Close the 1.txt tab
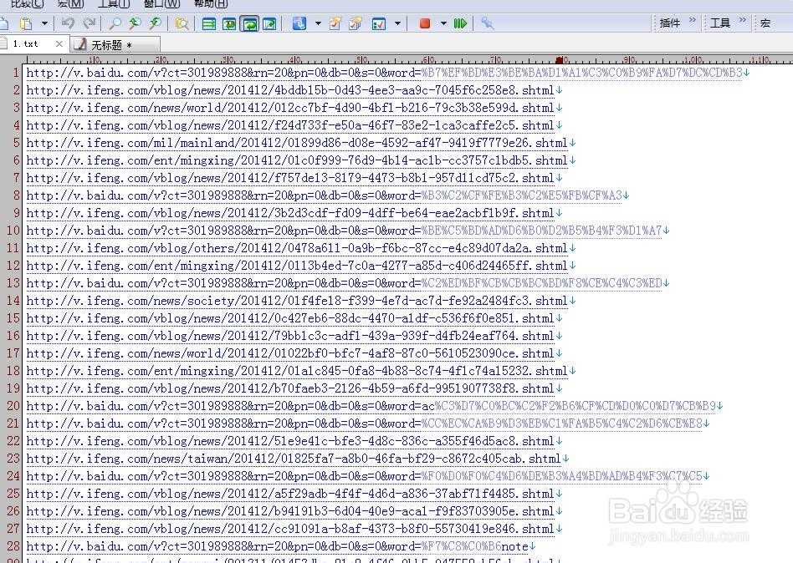This screenshot has height=563, width=793. (59, 44)
